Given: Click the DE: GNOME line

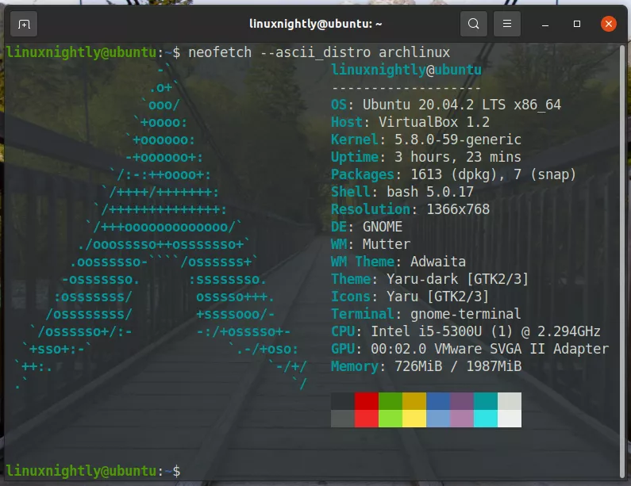Looking at the screenshot, I should pos(367,227).
